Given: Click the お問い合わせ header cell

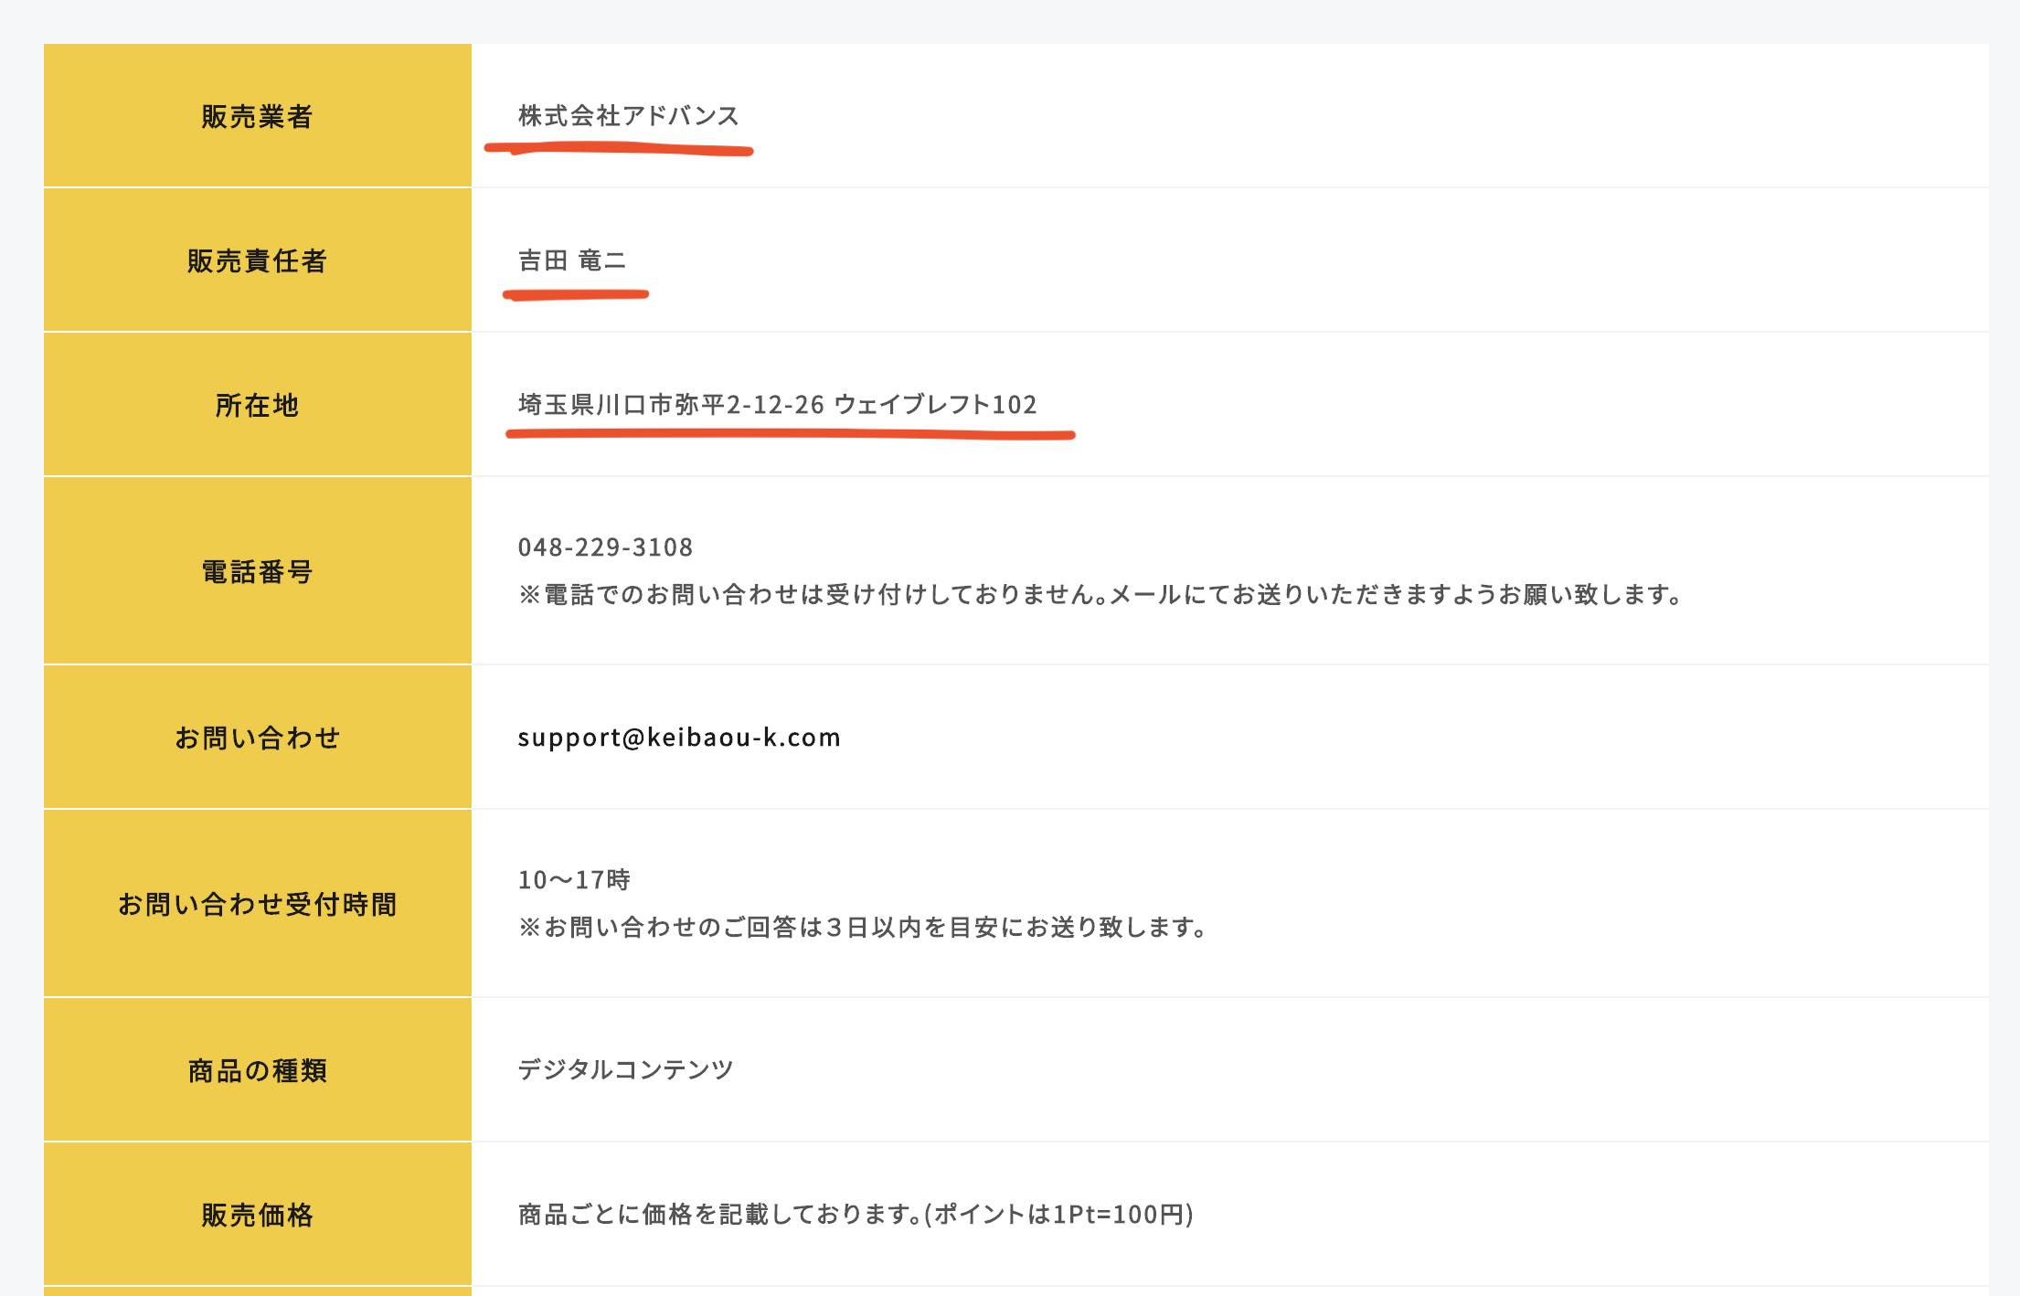Looking at the screenshot, I should click(x=257, y=738).
